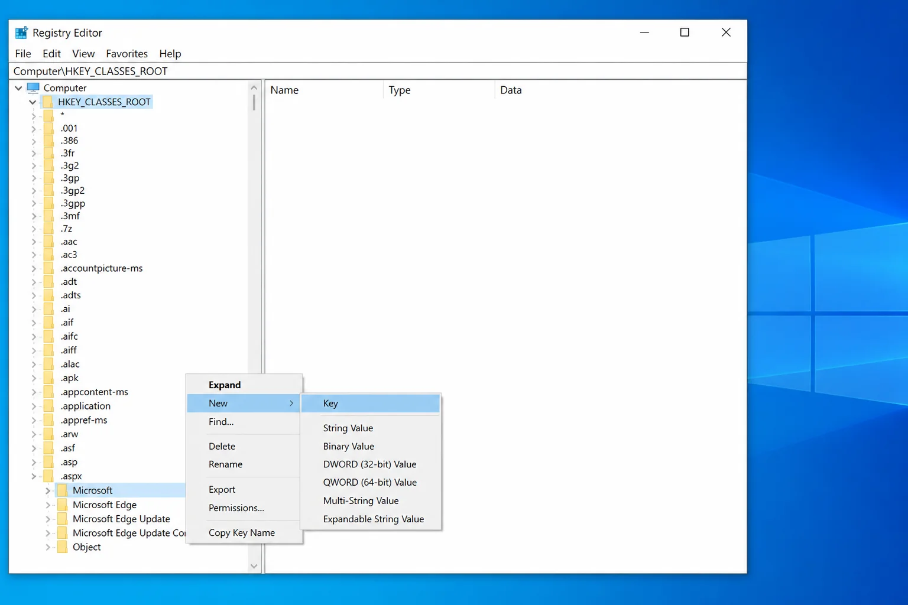The width and height of the screenshot is (908, 605).
Task: Select the .appref-ms key
Action: tap(84, 420)
